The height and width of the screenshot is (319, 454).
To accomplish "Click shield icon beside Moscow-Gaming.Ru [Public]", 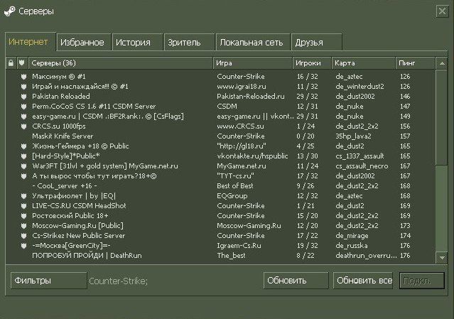I will click(23, 226).
